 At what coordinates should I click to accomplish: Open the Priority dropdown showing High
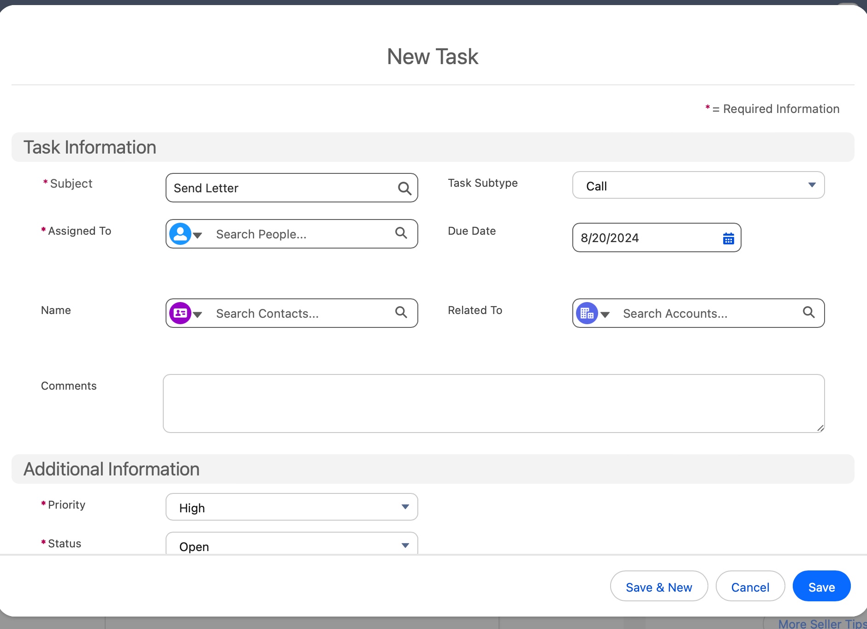(291, 507)
